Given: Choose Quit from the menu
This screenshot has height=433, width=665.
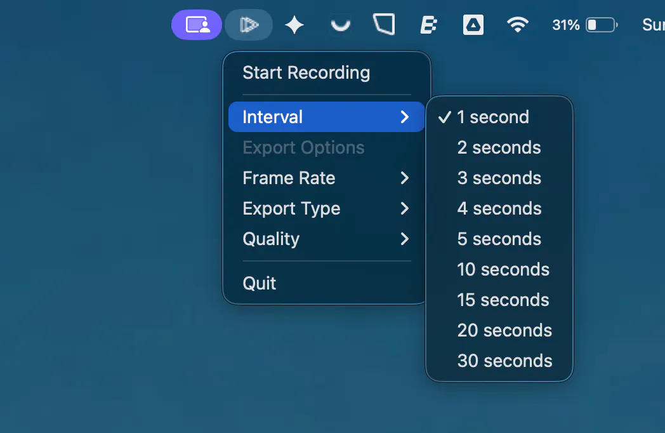Looking at the screenshot, I should [x=327, y=283].
